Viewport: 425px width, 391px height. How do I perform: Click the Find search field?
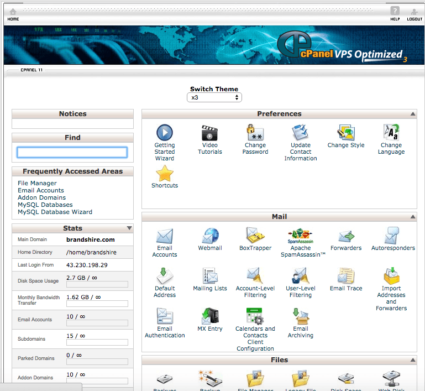[x=72, y=153]
